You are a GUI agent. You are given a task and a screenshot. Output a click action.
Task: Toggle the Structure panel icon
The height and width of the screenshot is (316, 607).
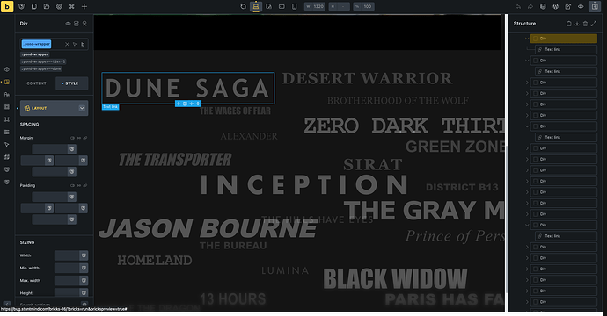[595, 6]
